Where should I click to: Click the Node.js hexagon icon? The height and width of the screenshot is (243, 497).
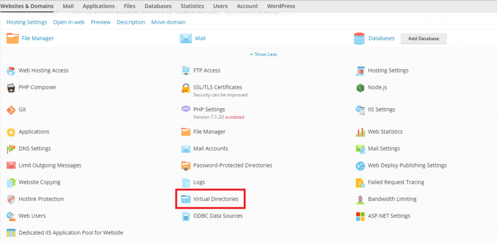coord(360,87)
